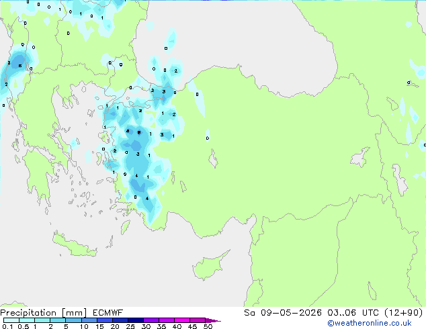
Task: Pick the 35–40 mm violet legend swatch
Action: click(167, 320)
